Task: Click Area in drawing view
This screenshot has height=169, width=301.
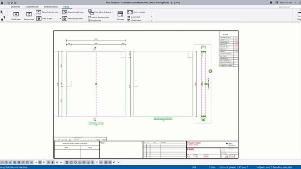Action: [98, 17]
